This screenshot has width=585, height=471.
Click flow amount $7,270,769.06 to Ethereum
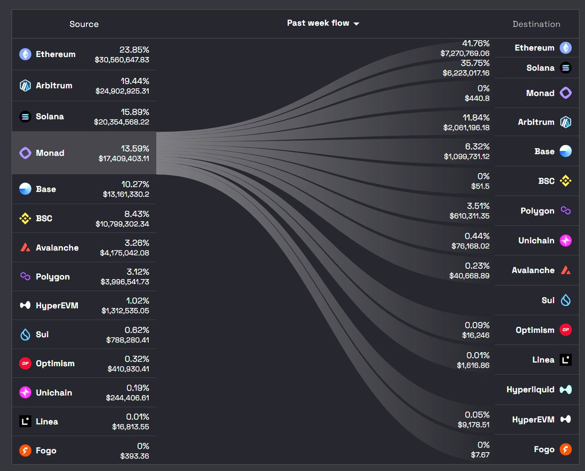click(x=465, y=53)
